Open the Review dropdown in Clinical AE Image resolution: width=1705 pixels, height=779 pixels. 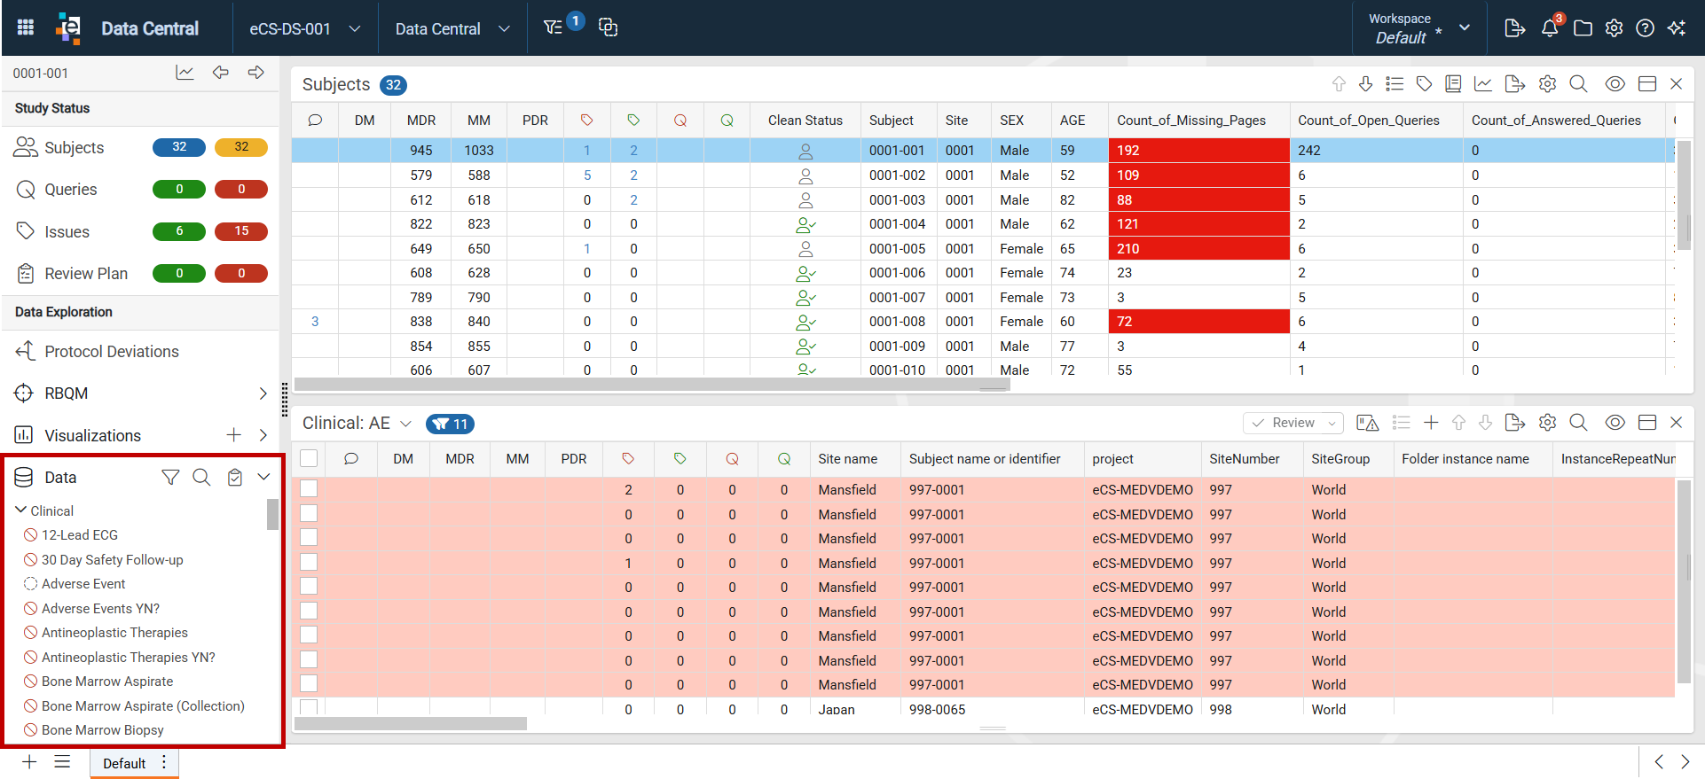[1293, 423]
